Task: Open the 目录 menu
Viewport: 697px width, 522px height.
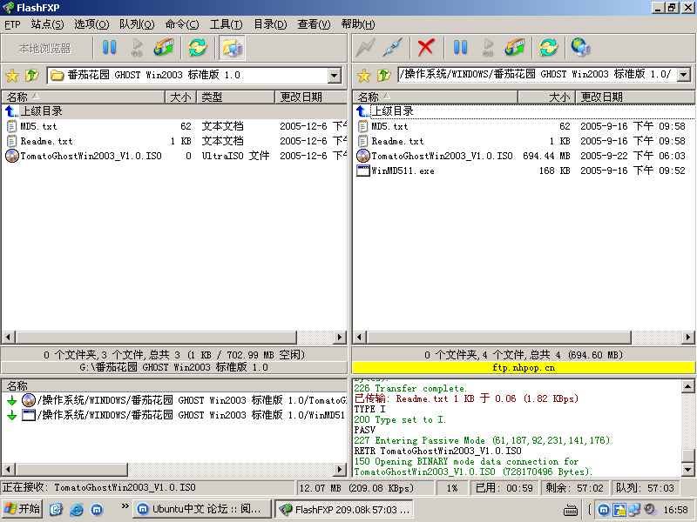Action: tap(270, 24)
